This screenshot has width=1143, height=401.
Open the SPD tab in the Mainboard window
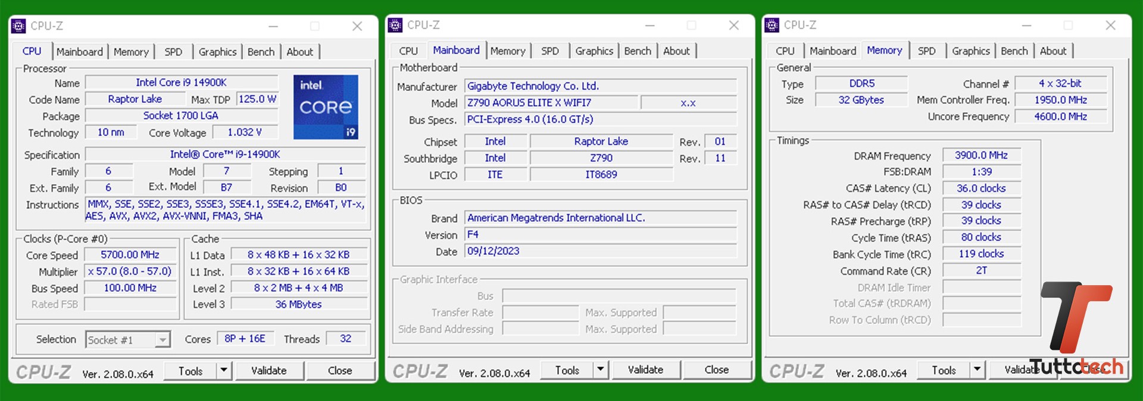coord(550,51)
